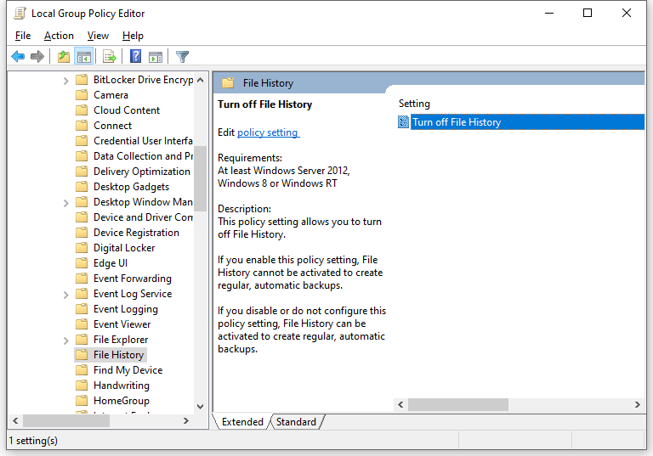The height and width of the screenshot is (456, 653).
Task: Expand the Event Log Service tree node
Action: click(x=66, y=294)
